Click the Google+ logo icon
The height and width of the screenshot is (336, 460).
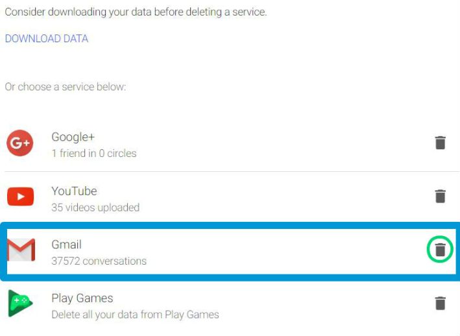point(20,143)
